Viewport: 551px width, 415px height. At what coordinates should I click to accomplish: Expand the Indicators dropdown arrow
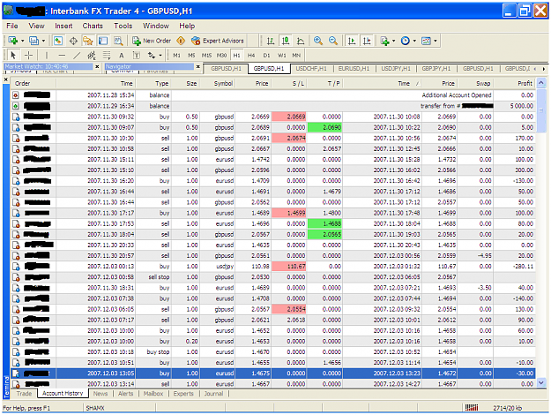(x=393, y=41)
